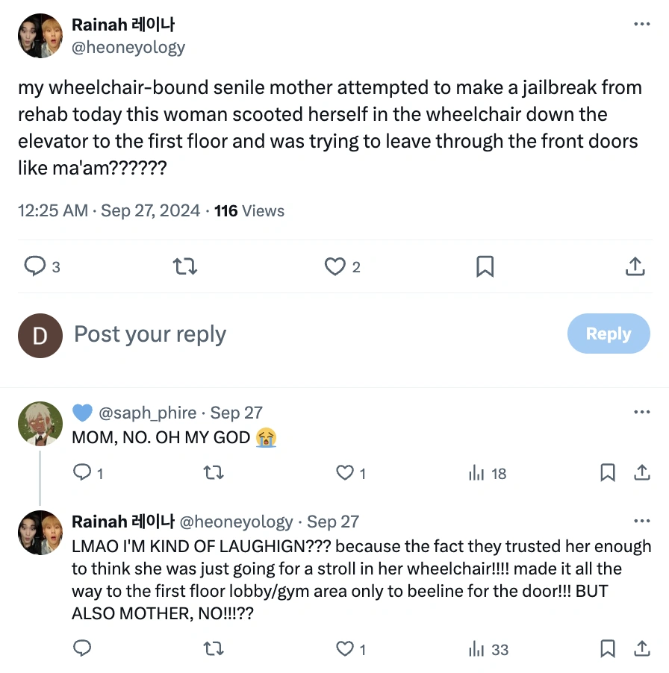Open more options on Rainah's follow-up reply

point(641,522)
